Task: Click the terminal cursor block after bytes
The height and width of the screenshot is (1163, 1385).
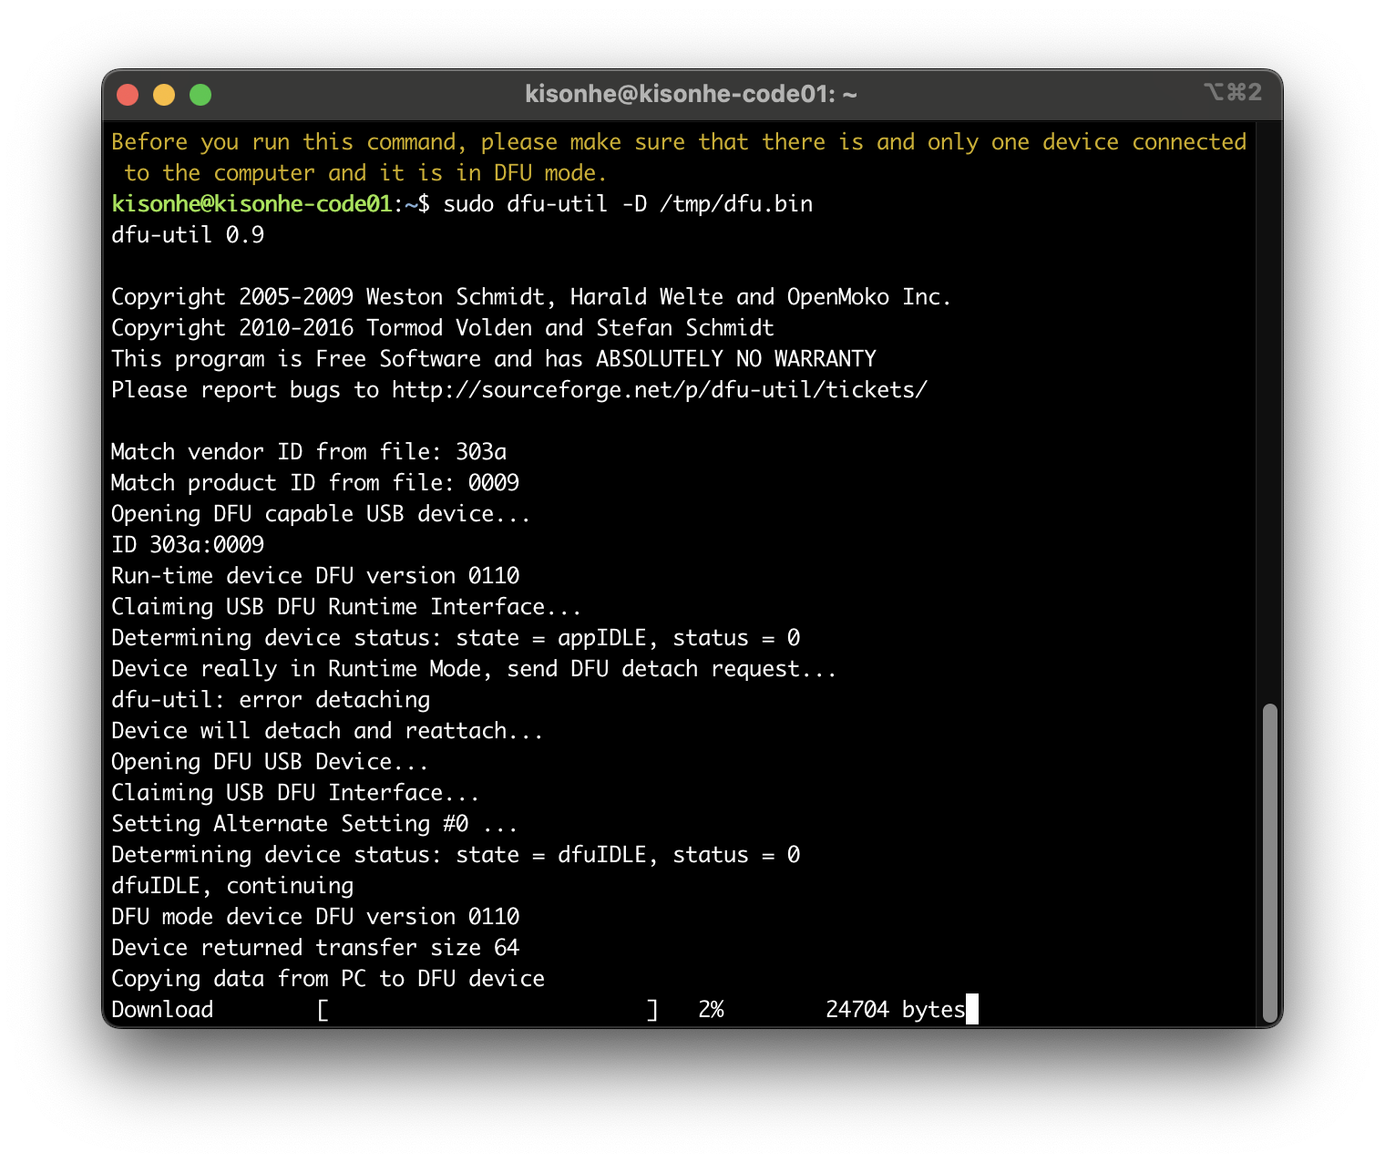Action: coord(972,1009)
